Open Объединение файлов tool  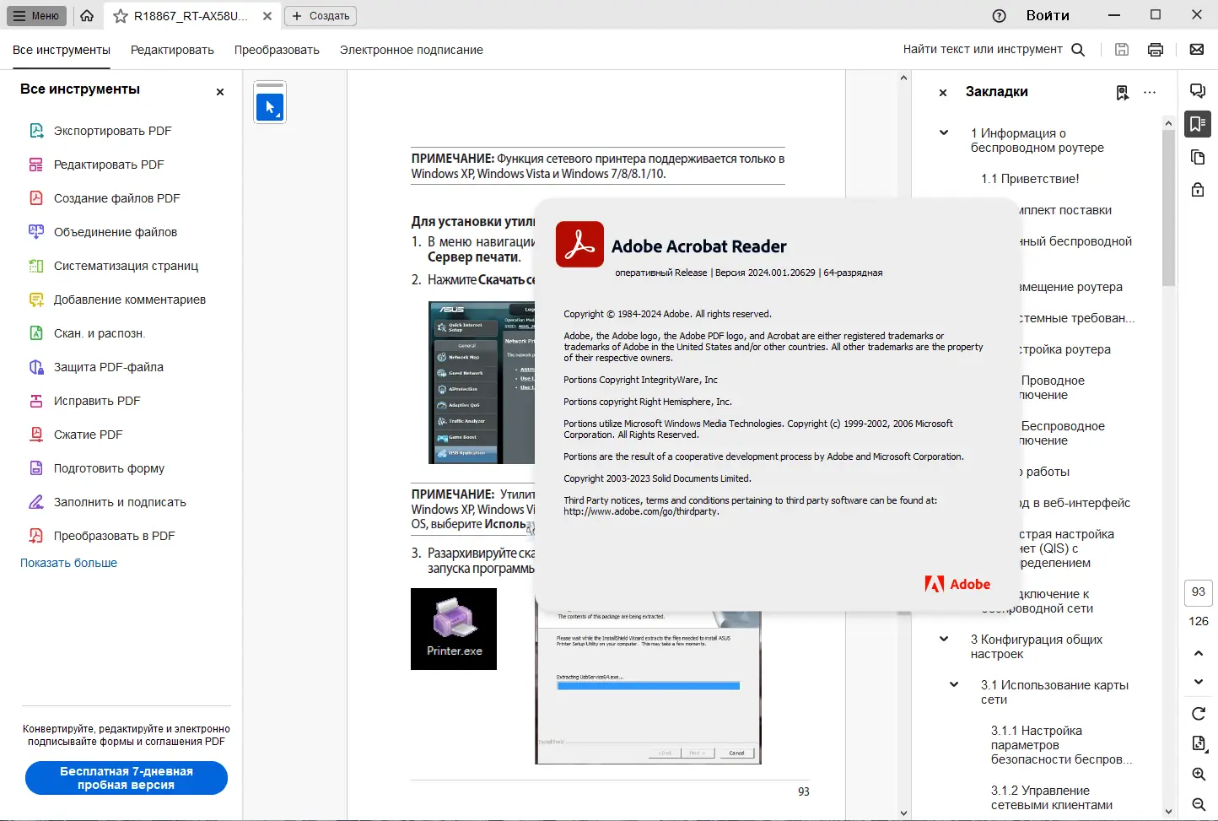coord(116,232)
